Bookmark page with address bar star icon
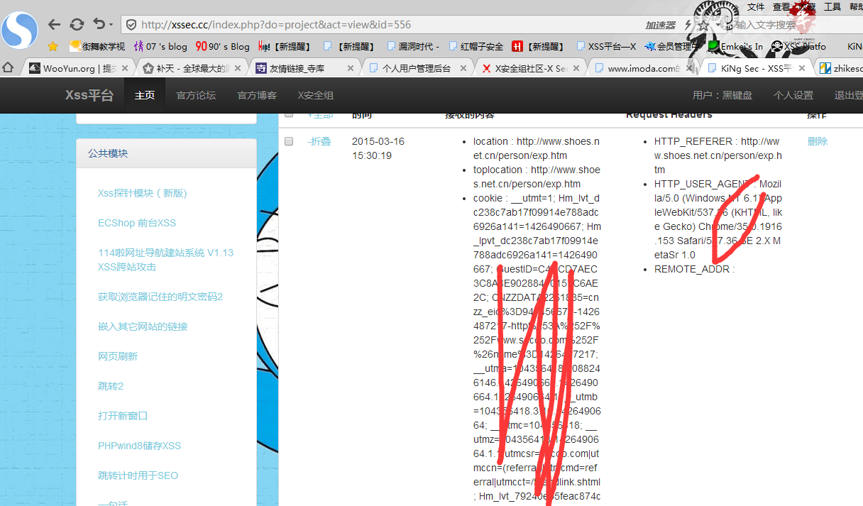863x506 pixels. (x=703, y=25)
